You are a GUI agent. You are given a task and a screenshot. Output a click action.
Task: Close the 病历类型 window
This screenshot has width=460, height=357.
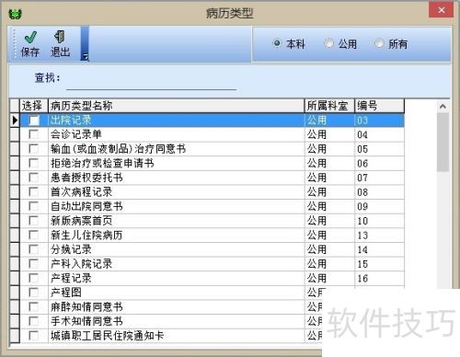(x=441, y=10)
